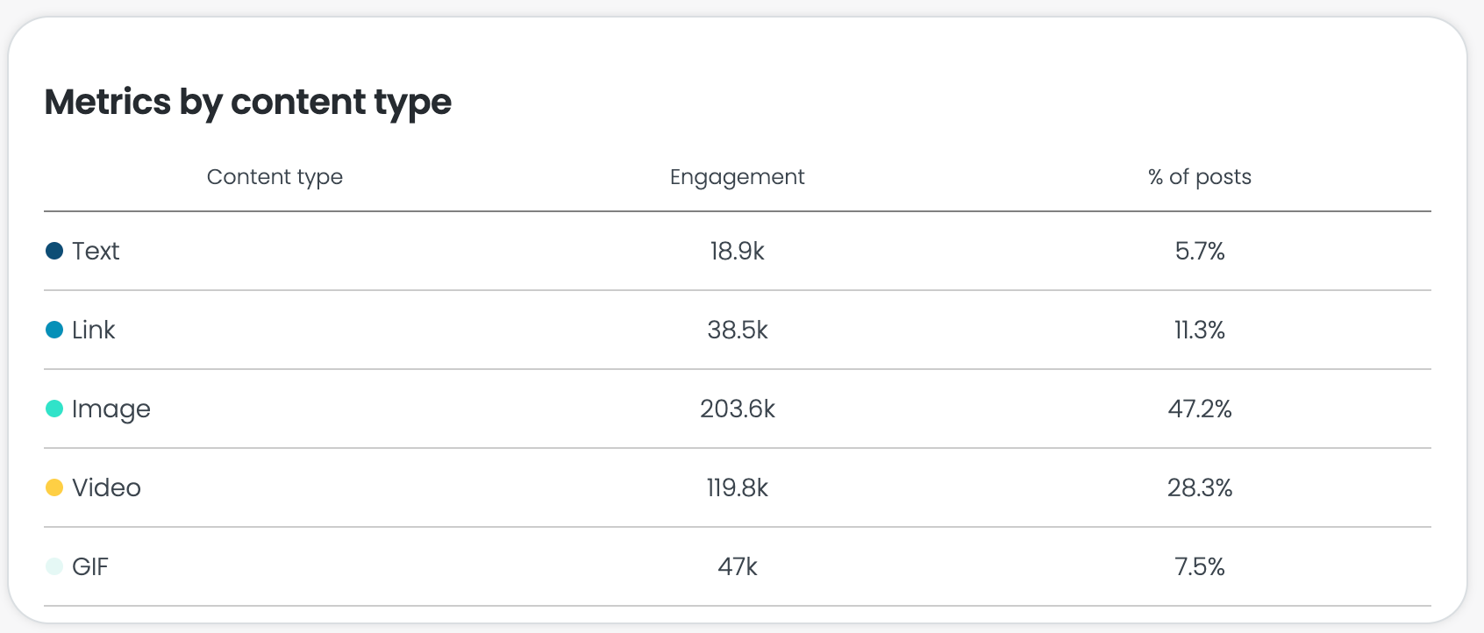This screenshot has width=1484, height=633.
Task: Click the teal Image color dot
Action: [54, 409]
